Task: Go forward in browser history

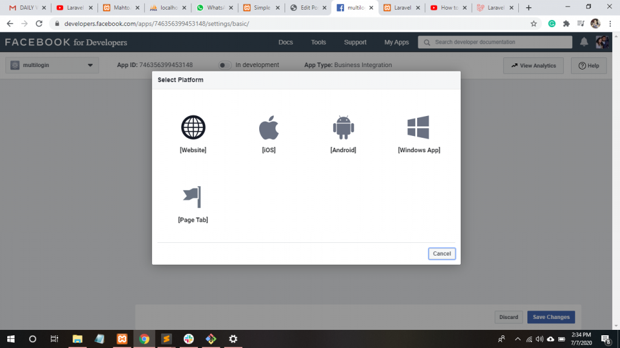Action: [24, 24]
